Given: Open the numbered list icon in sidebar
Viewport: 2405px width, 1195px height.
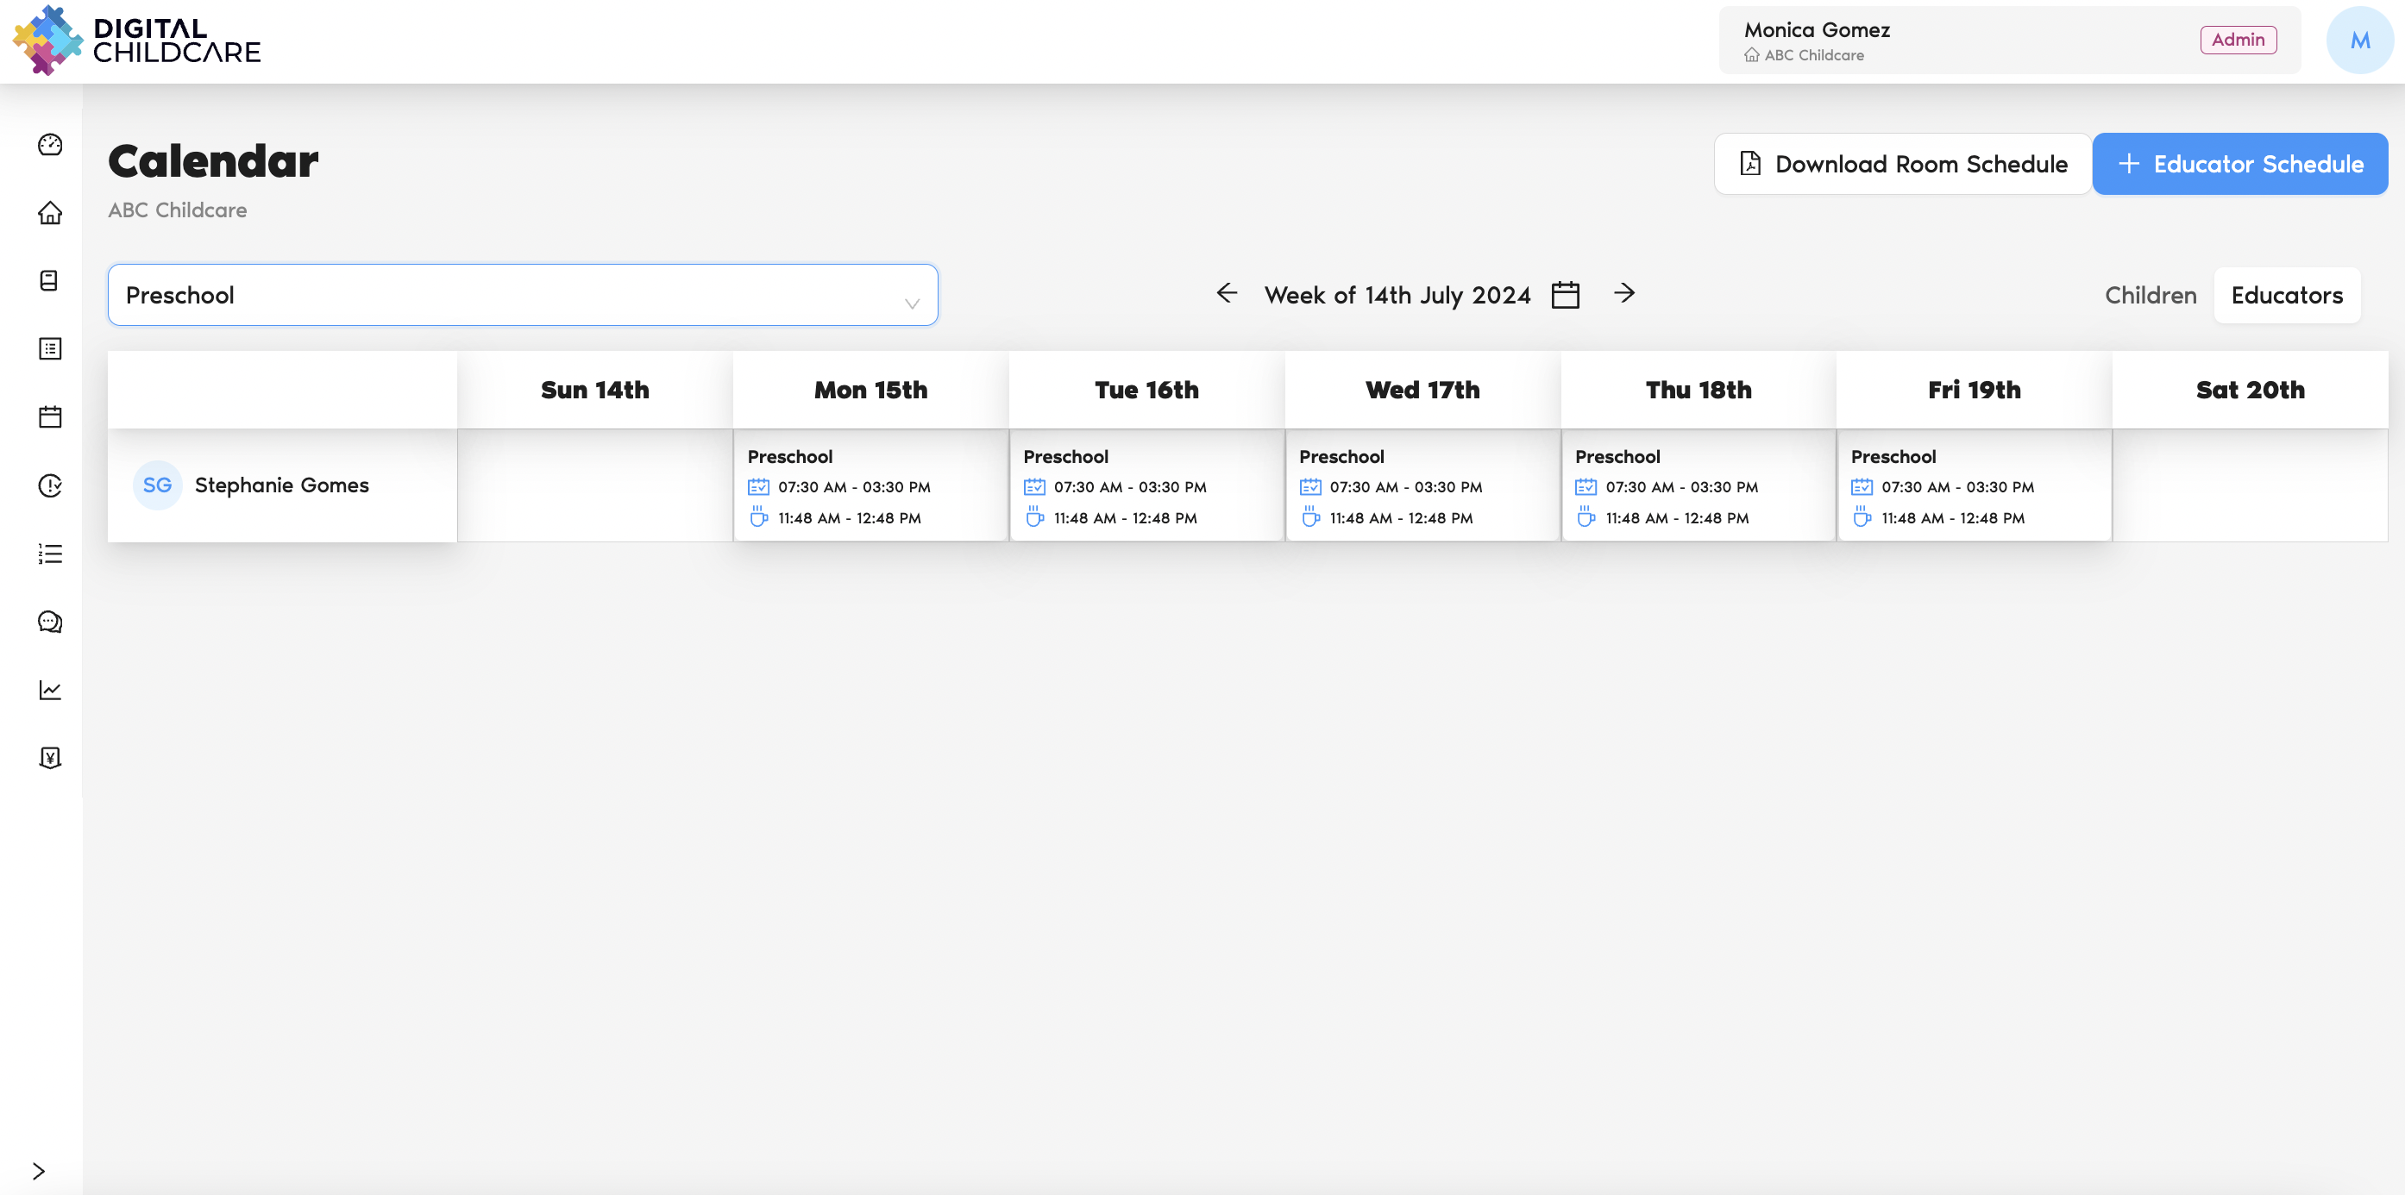Looking at the screenshot, I should coord(50,554).
